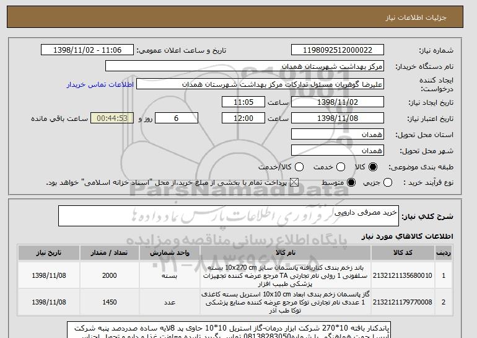Image resolution: width=477 pixels, height=338 pixels.
Task: Click row 2 need date 1398/11/08
Action: (49, 303)
